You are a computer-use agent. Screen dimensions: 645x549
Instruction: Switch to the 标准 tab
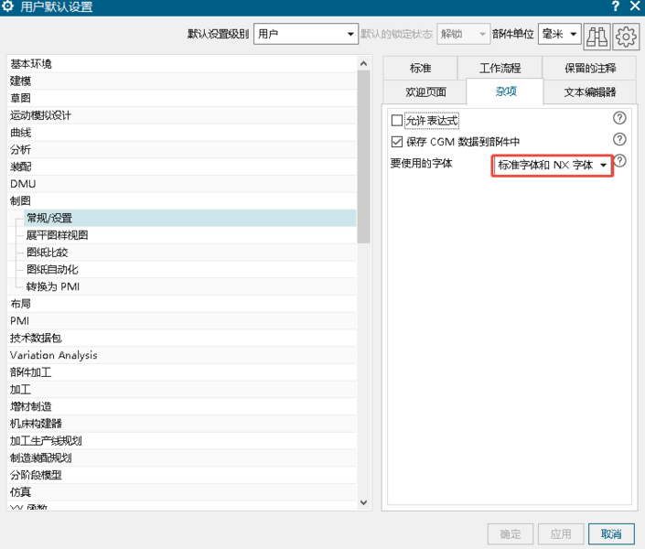coord(421,69)
